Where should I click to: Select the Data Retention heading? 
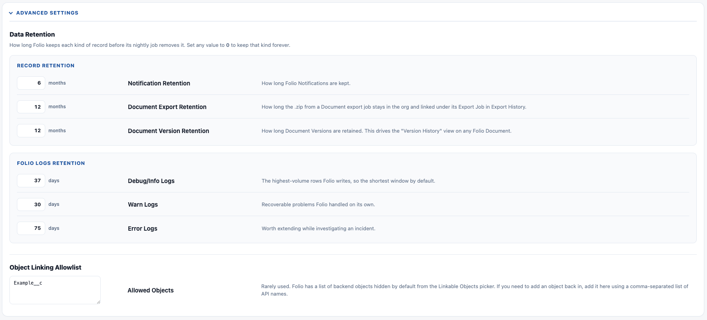[x=32, y=34]
